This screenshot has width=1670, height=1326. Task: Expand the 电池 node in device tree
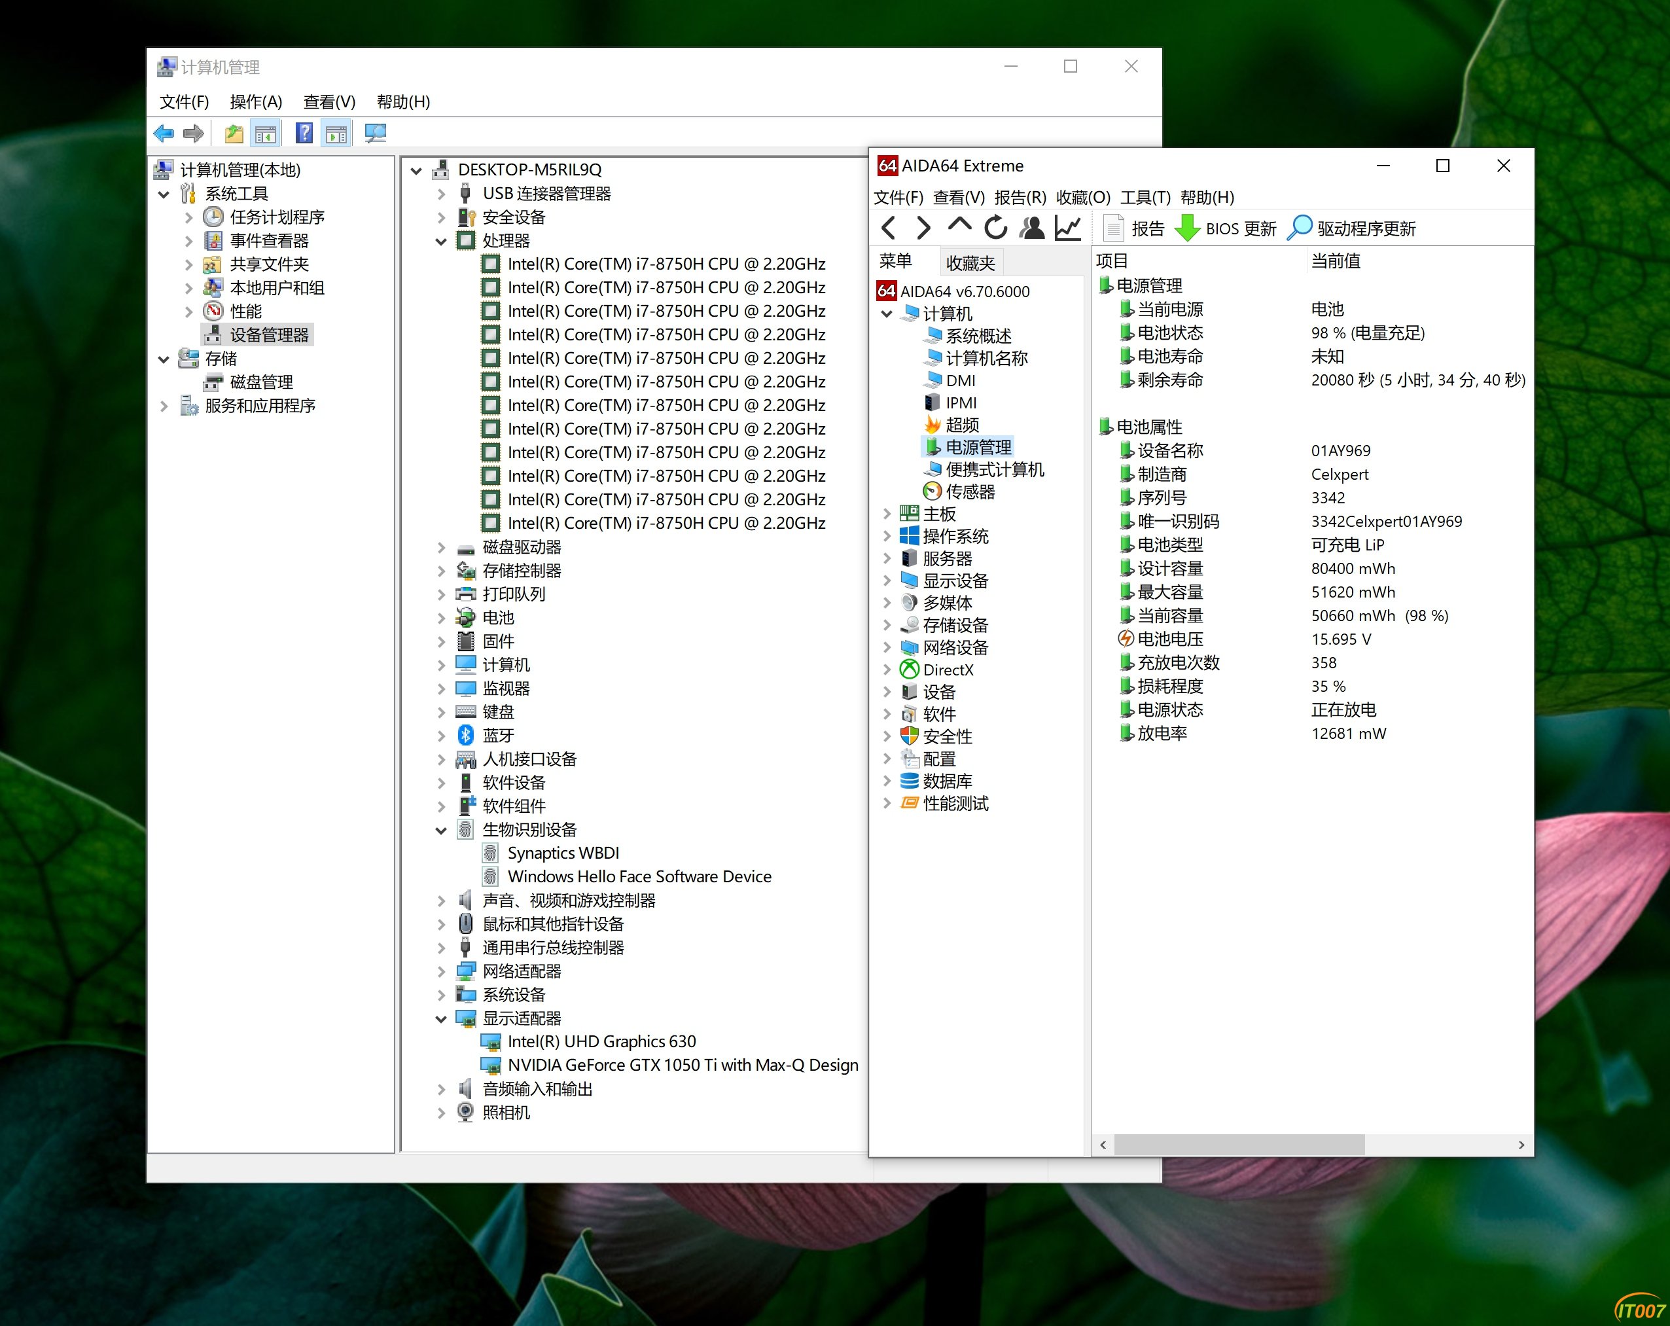coord(441,618)
